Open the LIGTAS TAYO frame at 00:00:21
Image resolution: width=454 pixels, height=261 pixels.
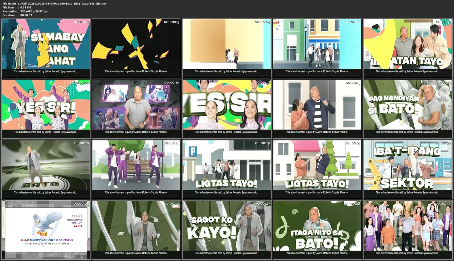317,169
